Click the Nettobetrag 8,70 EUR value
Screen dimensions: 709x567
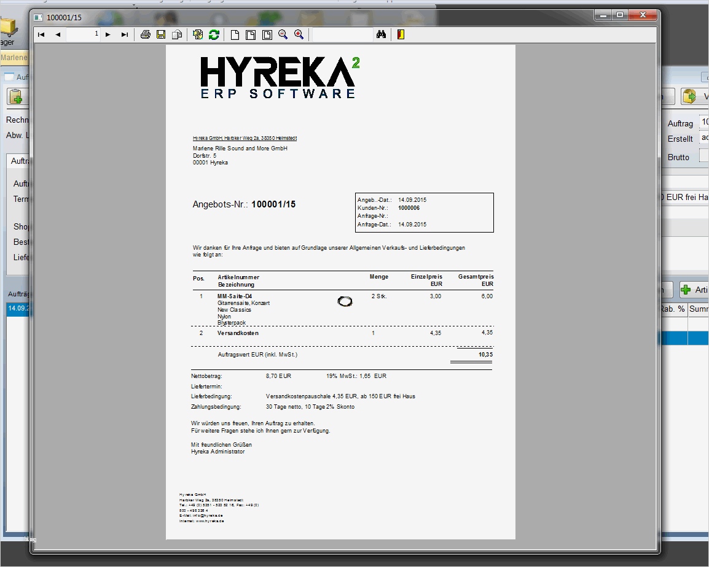coord(278,376)
